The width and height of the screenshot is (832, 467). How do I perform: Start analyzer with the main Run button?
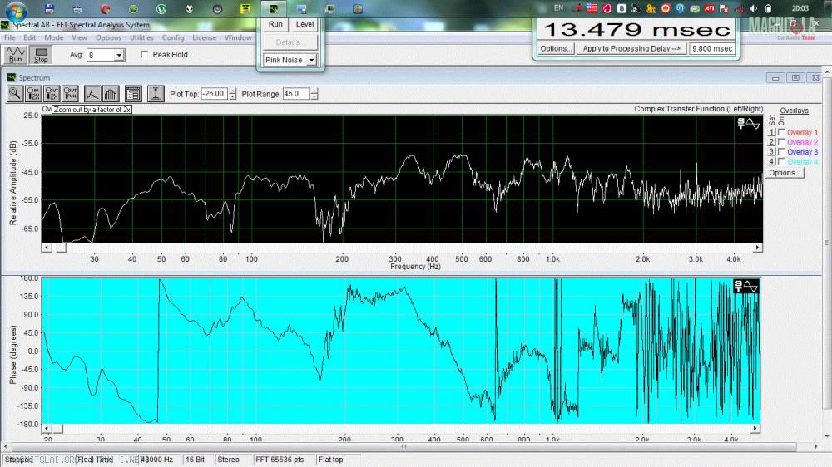pyautogui.click(x=15, y=55)
